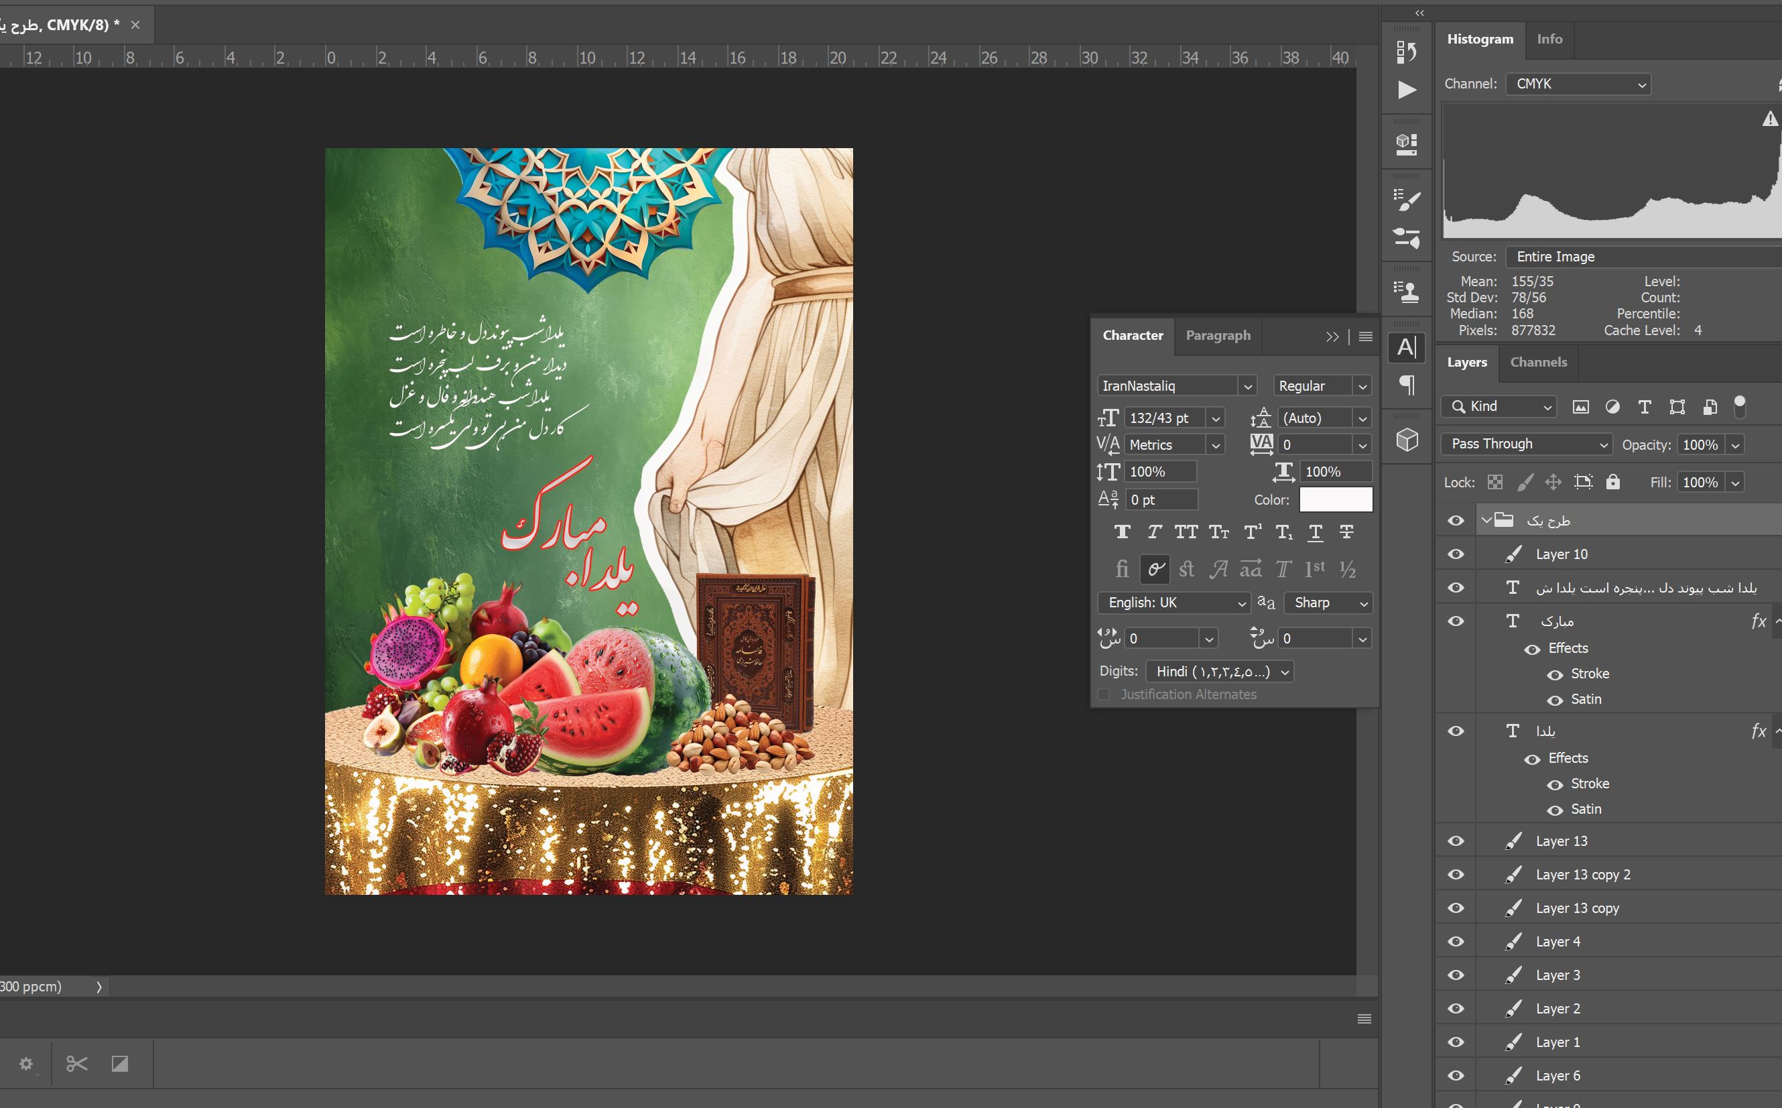Toggle visibility of Layer 10
Screen dimensions: 1782x1108
pyautogui.click(x=1457, y=553)
